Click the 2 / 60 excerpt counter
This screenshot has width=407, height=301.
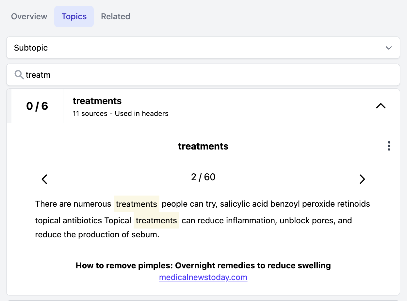point(203,177)
